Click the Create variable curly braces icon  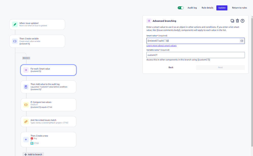pyautogui.click(x=15, y=41)
